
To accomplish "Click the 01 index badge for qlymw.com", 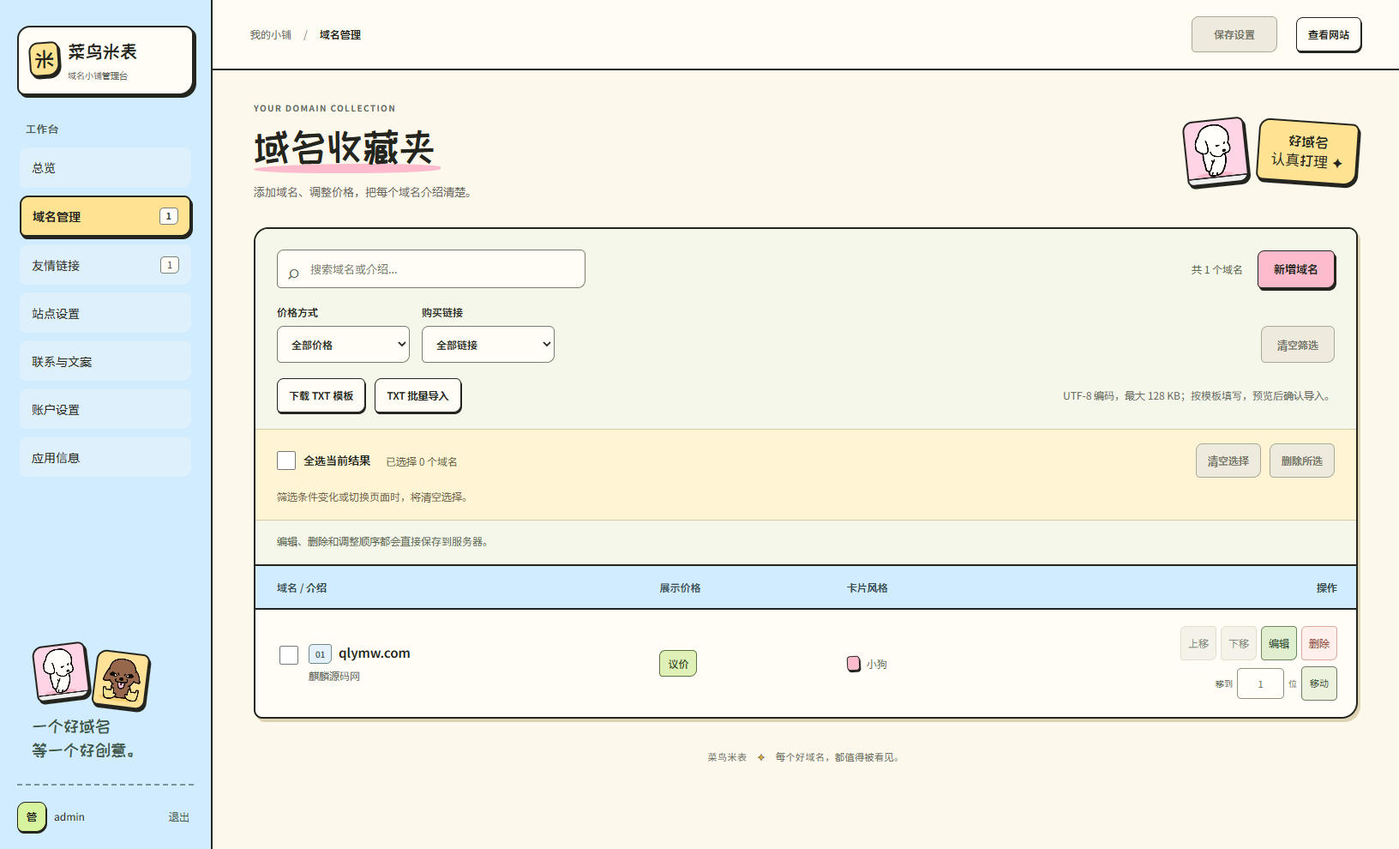I will click(320, 654).
